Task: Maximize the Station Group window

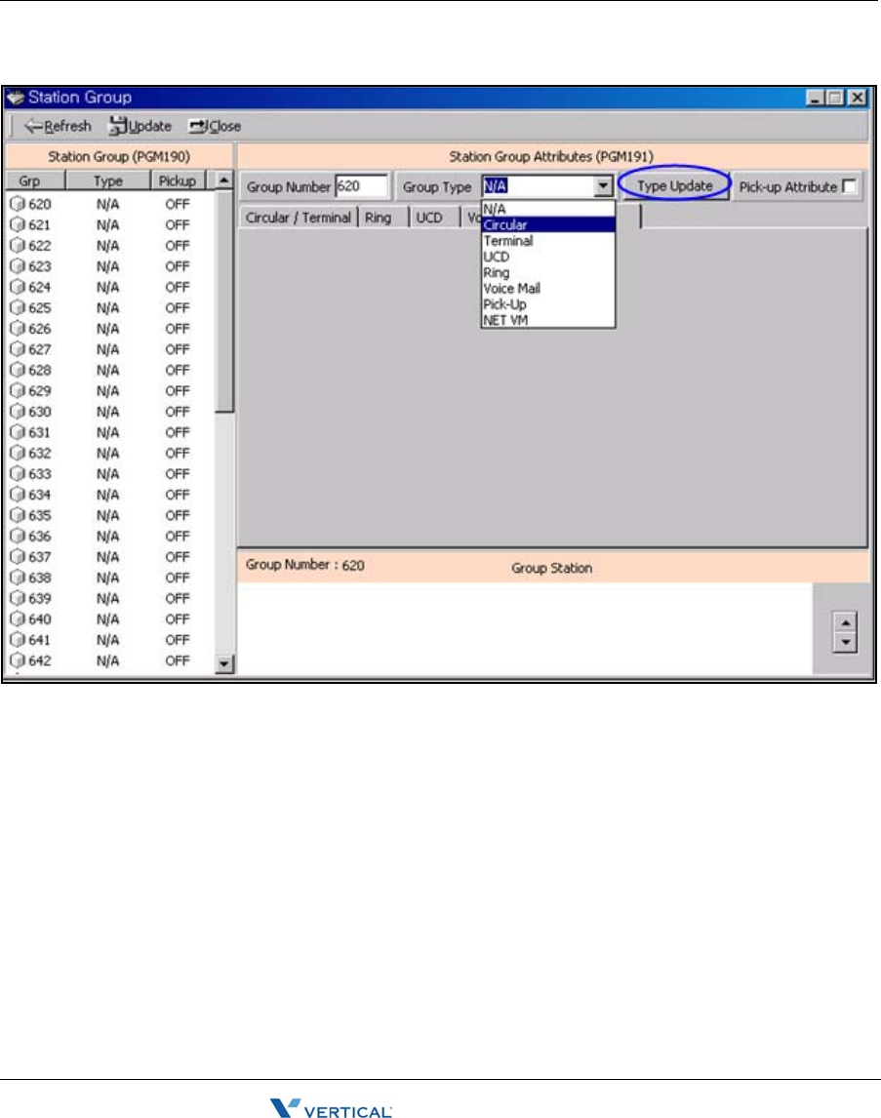Action: [835, 98]
